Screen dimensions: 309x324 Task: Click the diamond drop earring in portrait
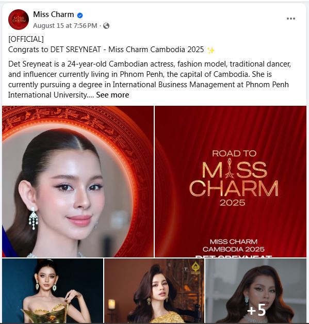(33, 218)
